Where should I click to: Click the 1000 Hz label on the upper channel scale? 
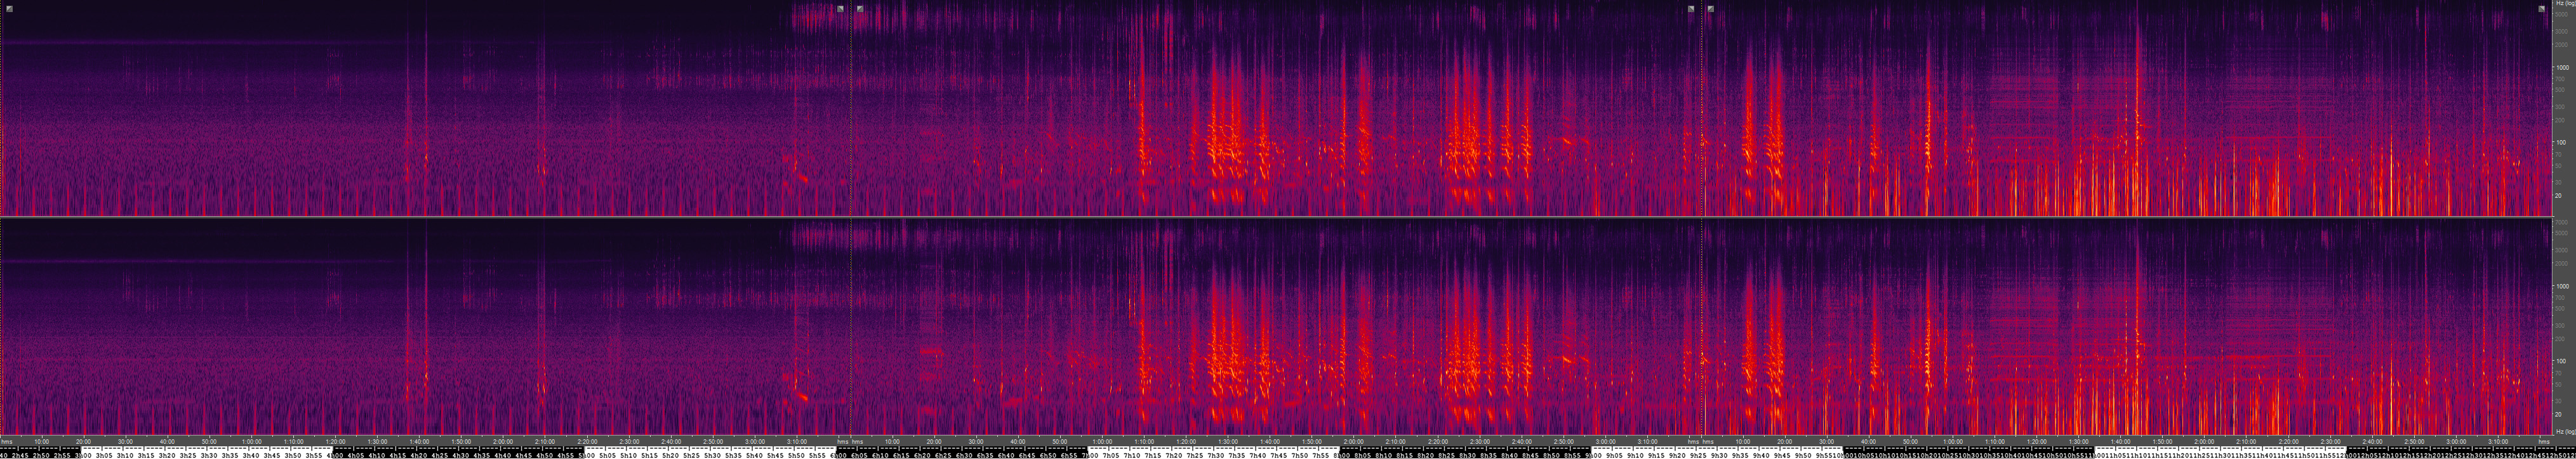coord(2560,68)
